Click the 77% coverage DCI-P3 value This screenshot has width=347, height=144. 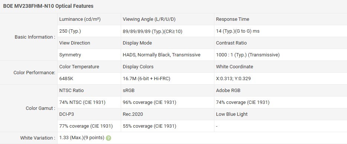[86, 126]
